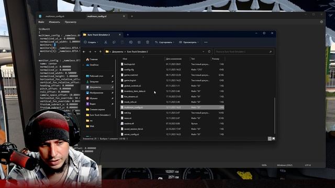Open the three-dots See more menu in Explorer
Viewport: 335px width, 188px height.
click(206, 42)
